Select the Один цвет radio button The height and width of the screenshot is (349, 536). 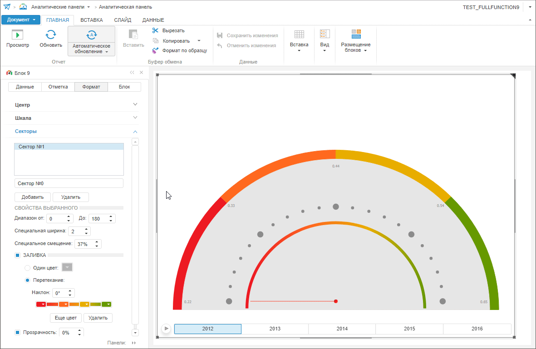pos(27,268)
